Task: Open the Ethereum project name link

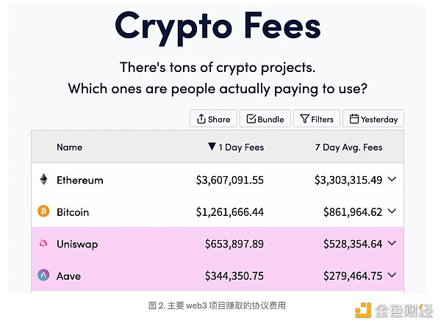Action: coord(79,180)
